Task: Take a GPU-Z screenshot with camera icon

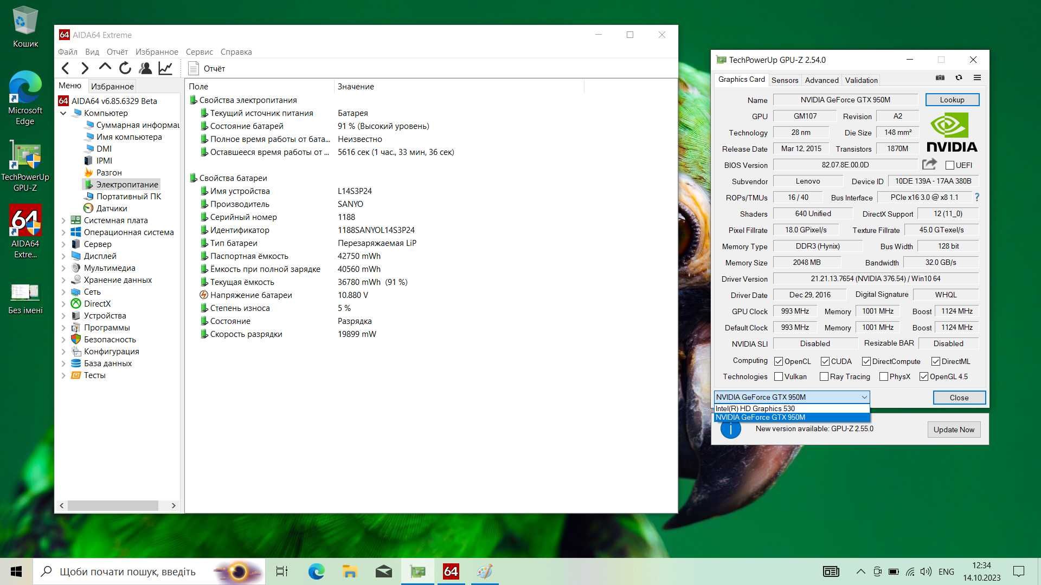Action: click(940, 78)
